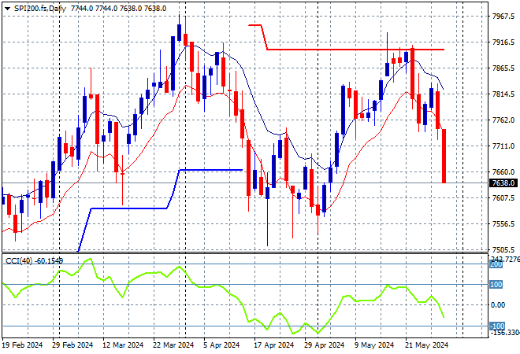
Task: Click the 19 Feb 2024 date label
Action: (x=22, y=345)
